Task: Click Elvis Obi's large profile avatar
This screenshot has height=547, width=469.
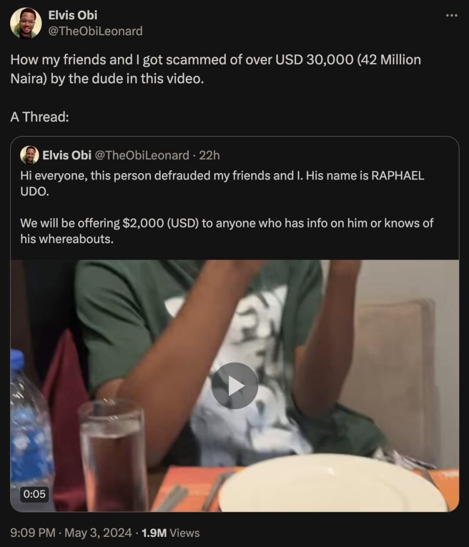Action: point(26,23)
